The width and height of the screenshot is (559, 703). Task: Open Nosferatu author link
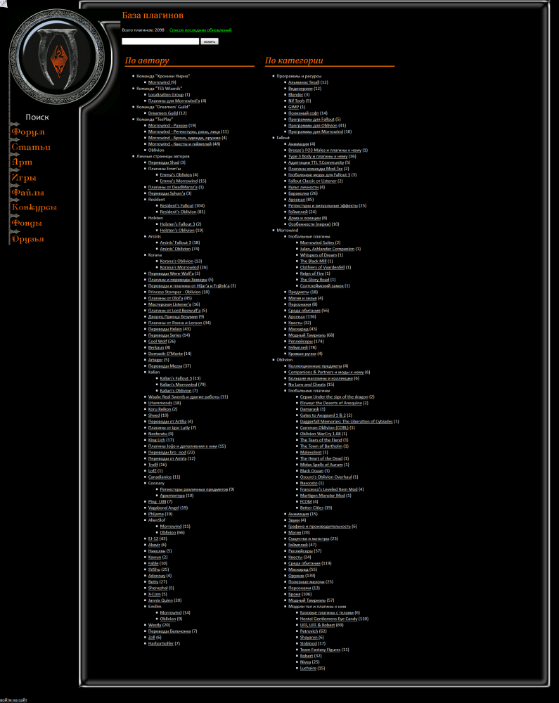pos(158,434)
